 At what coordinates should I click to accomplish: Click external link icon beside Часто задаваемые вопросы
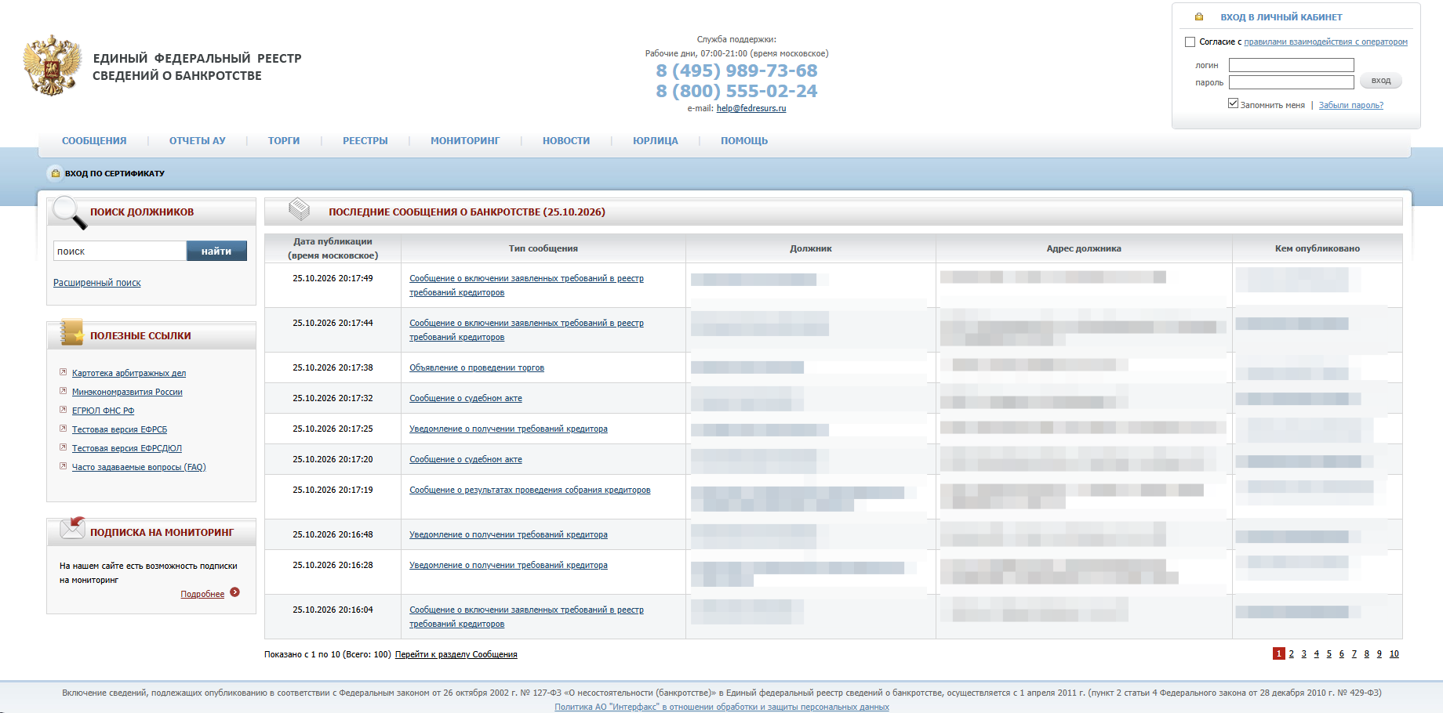coord(64,466)
